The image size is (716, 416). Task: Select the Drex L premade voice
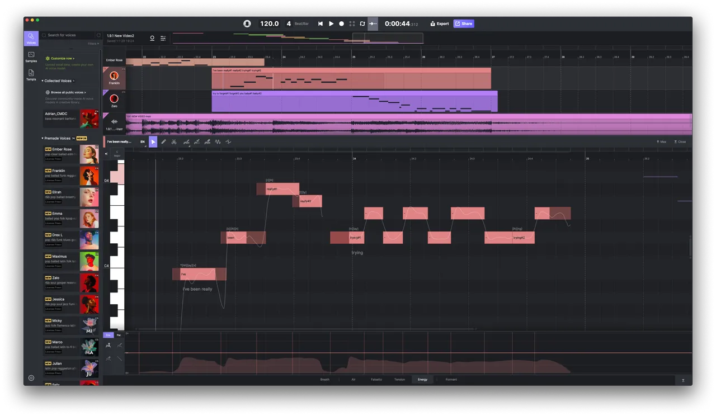point(72,240)
